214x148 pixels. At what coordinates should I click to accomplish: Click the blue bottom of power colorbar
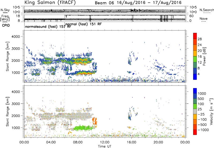pos(195,77)
